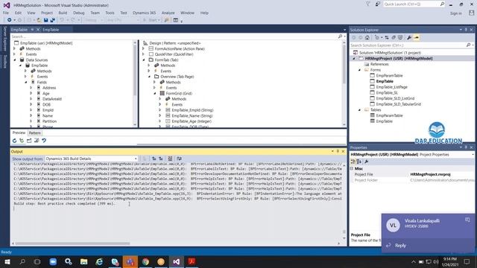This screenshot has width=477, height=268.
Task: Open Adobe Acrobat from taskbar
Action: coord(192,261)
